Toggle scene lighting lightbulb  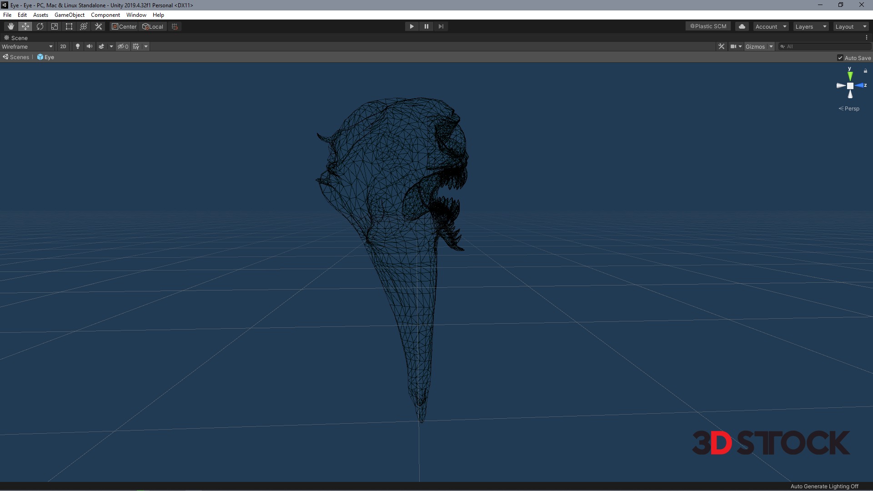click(77, 46)
